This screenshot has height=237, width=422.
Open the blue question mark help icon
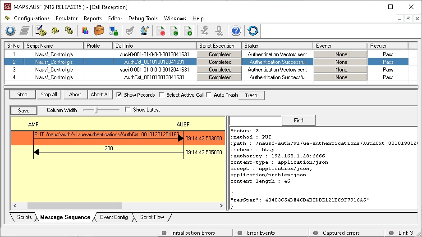pos(236,31)
